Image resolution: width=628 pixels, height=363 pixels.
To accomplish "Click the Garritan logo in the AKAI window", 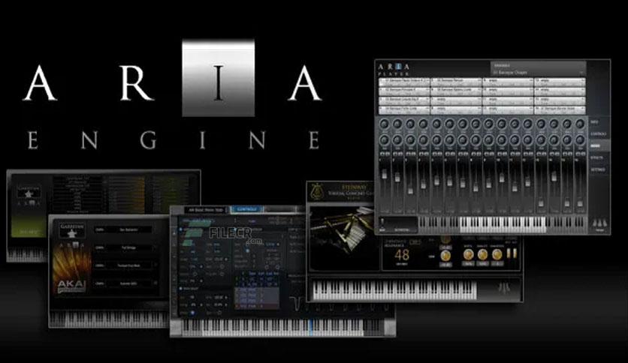I will [71, 231].
